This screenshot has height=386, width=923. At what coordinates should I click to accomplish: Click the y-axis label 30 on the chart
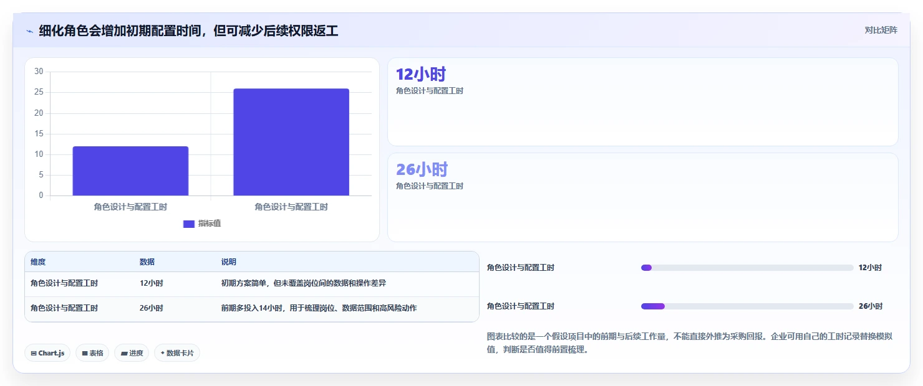coord(39,72)
